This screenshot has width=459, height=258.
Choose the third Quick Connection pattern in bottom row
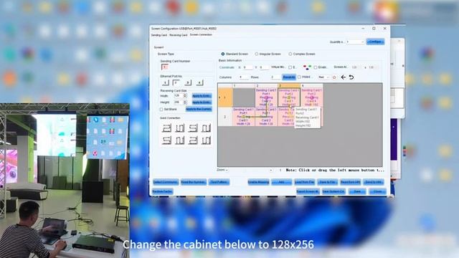193,140
